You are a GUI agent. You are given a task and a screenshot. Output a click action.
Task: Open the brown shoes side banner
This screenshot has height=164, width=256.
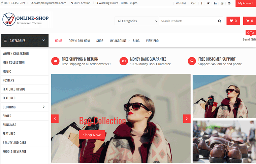click(224, 142)
